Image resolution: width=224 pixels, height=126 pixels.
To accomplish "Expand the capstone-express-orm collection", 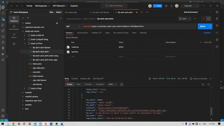I will coord(23,27).
